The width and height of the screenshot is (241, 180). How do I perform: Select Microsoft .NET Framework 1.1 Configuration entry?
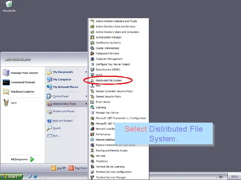coord(119,118)
